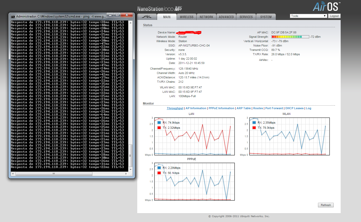View the DHCP Leases link

(x=294, y=108)
